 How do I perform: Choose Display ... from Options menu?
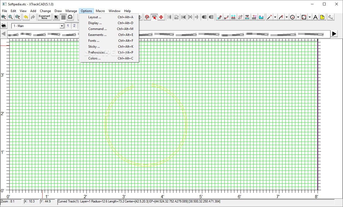coord(109,23)
